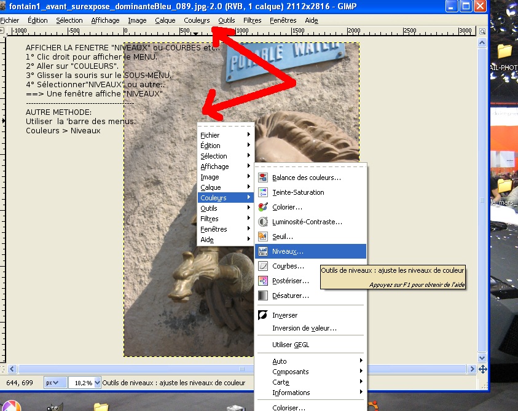Click the 644, 699 coordinates in status bar
The height and width of the screenshot is (411, 518).
[x=20, y=383]
